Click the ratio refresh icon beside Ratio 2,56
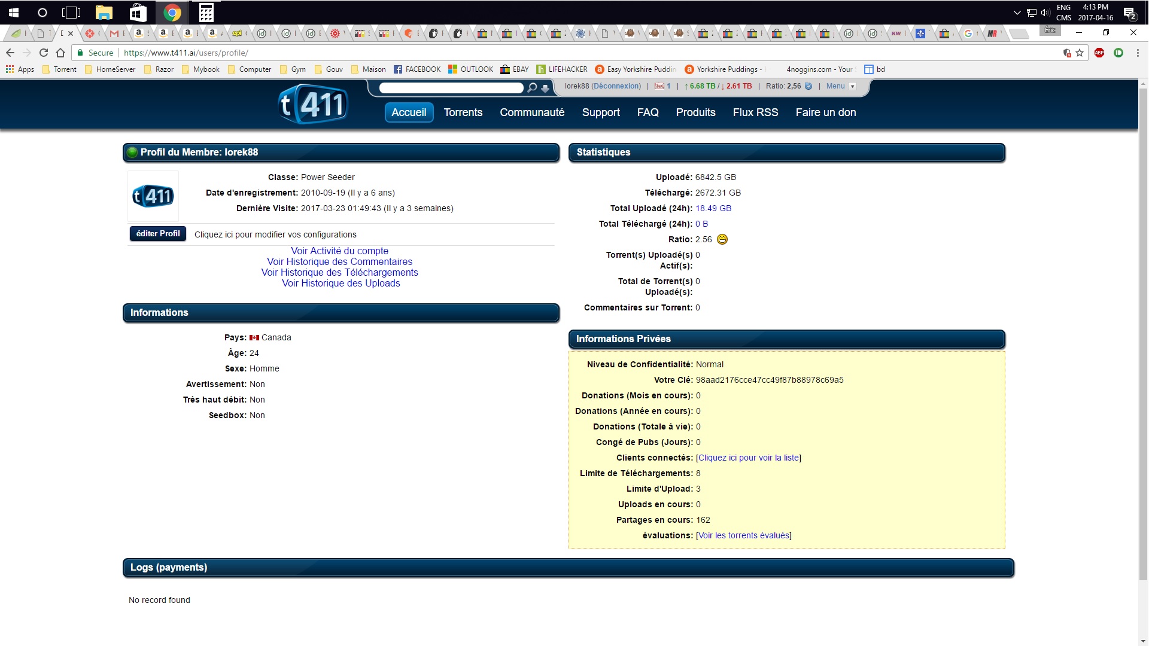 (x=808, y=86)
